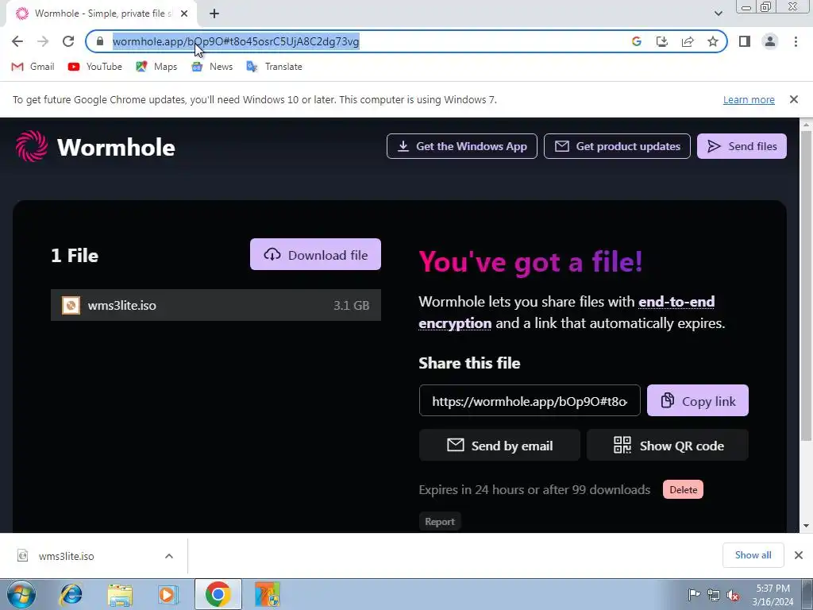This screenshot has height=610, width=813.
Task: Click the Action Center flag tray icon
Action: click(x=693, y=594)
